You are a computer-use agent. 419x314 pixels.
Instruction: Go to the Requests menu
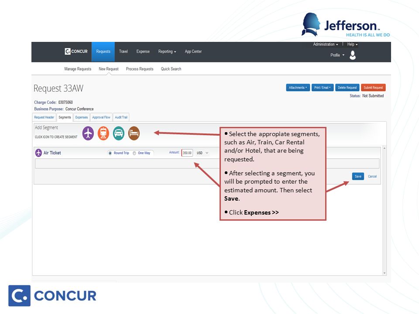click(103, 51)
